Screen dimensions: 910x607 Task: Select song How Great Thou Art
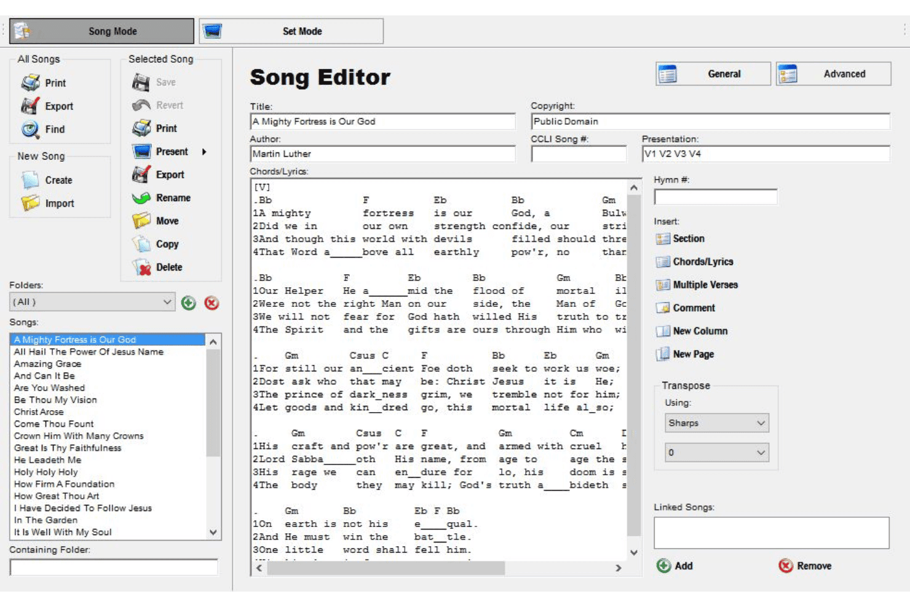57,496
